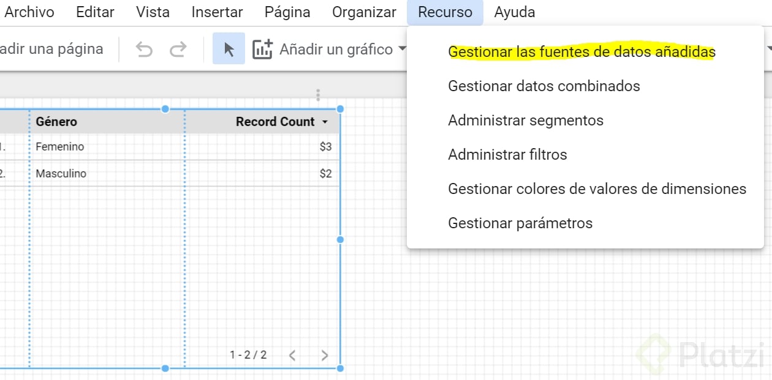Image resolution: width=772 pixels, height=380 pixels.
Task: Choose Gestionar datos combinados
Action: click(x=544, y=86)
